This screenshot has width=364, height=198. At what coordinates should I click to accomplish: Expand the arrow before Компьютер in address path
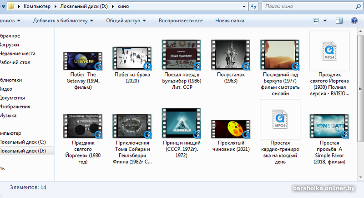pos(19,6)
